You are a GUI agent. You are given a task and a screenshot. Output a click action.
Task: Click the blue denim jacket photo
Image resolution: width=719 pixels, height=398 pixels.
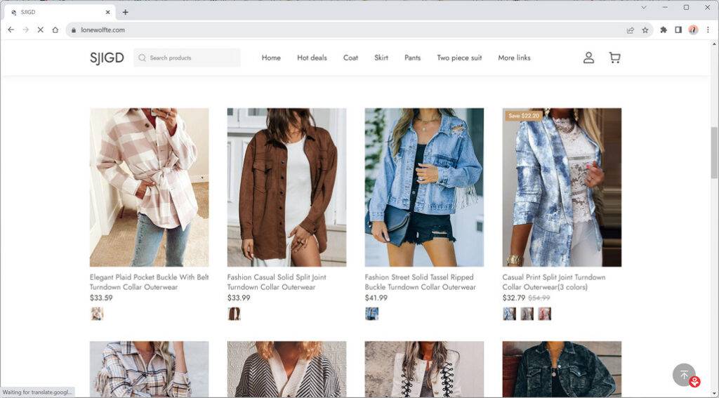[x=424, y=187]
